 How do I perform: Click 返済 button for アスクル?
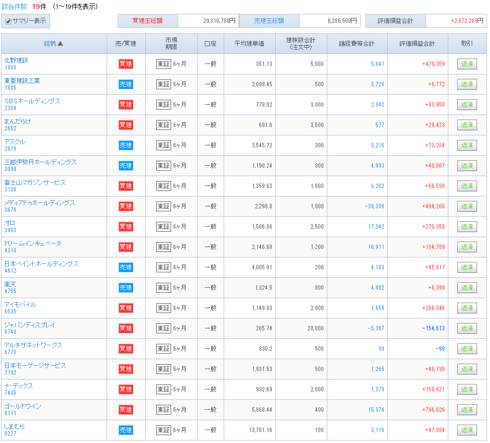point(467,145)
